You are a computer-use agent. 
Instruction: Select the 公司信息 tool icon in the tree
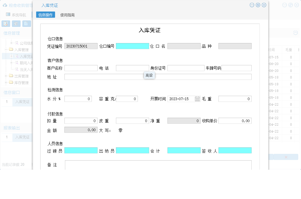coord(16,43)
